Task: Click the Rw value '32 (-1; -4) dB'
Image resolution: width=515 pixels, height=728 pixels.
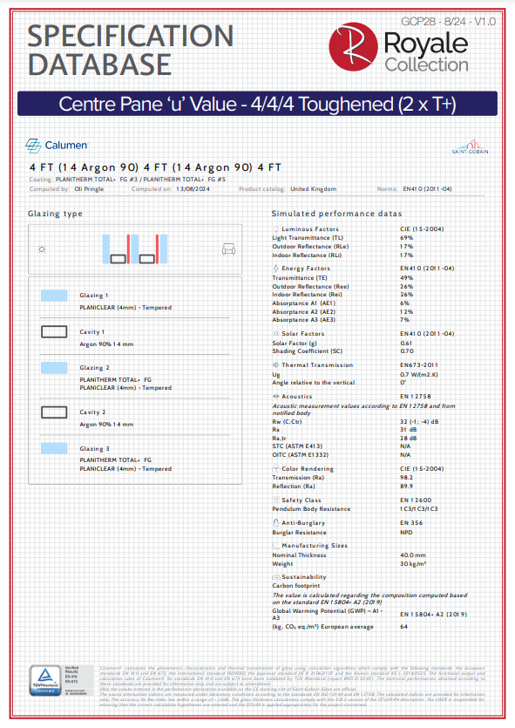Action: point(419,422)
